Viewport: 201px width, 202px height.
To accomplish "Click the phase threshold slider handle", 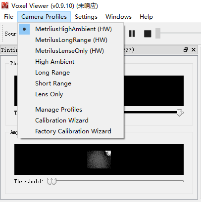I will pos(180,113).
